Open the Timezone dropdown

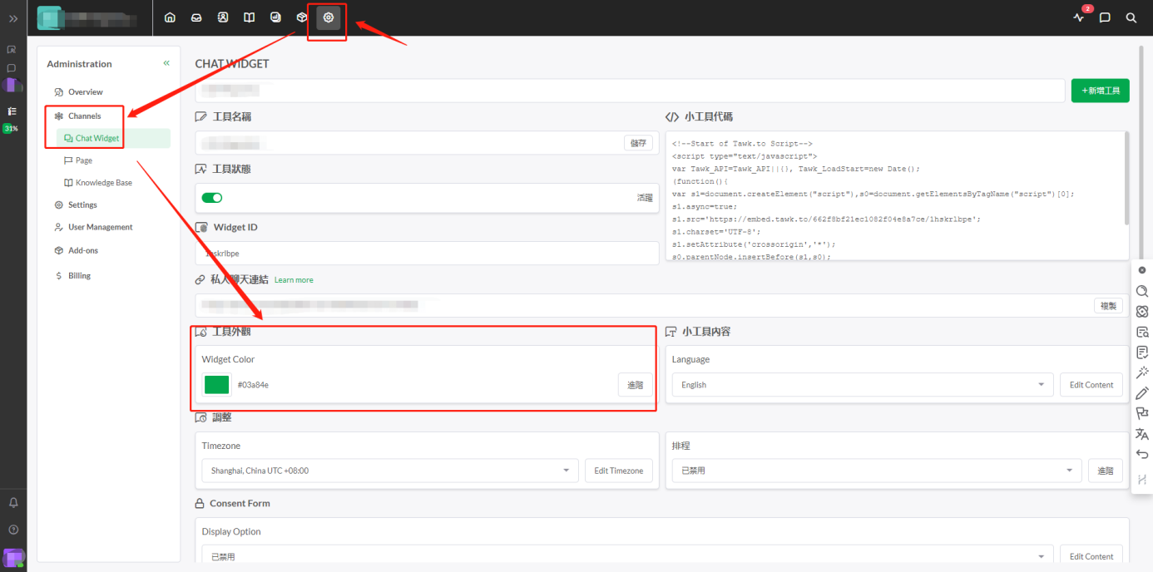389,471
